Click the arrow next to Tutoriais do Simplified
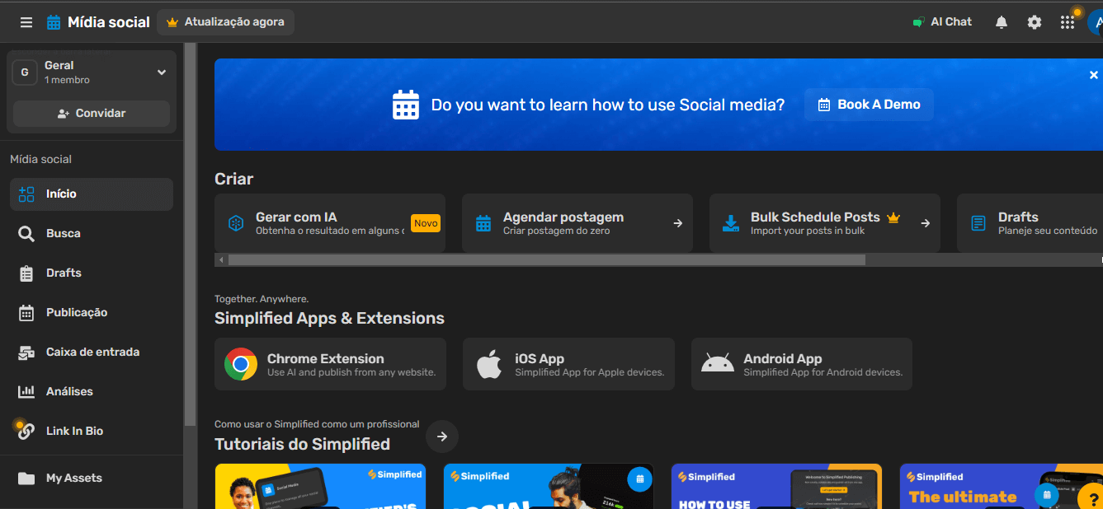The image size is (1103, 509). (x=442, y=437)
